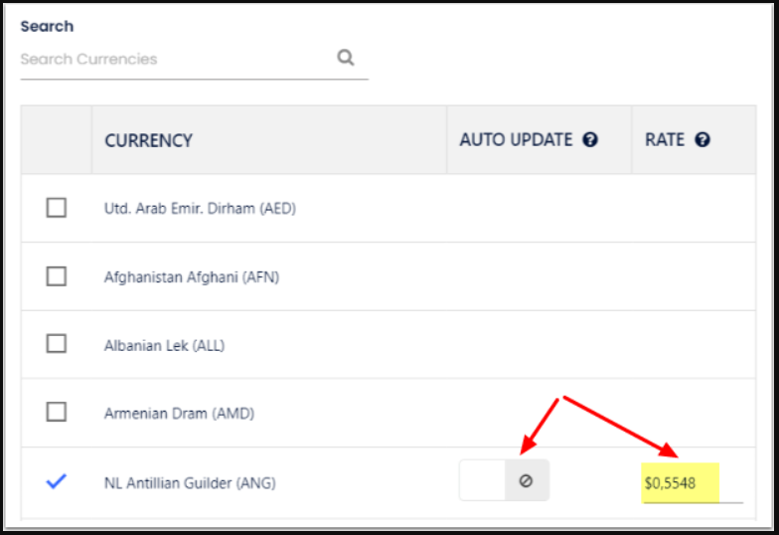The width and height of the screenshot is (779, 535).
Task: Click the help icon beside AUTO UPDATE
Action: tap(590, 140)
